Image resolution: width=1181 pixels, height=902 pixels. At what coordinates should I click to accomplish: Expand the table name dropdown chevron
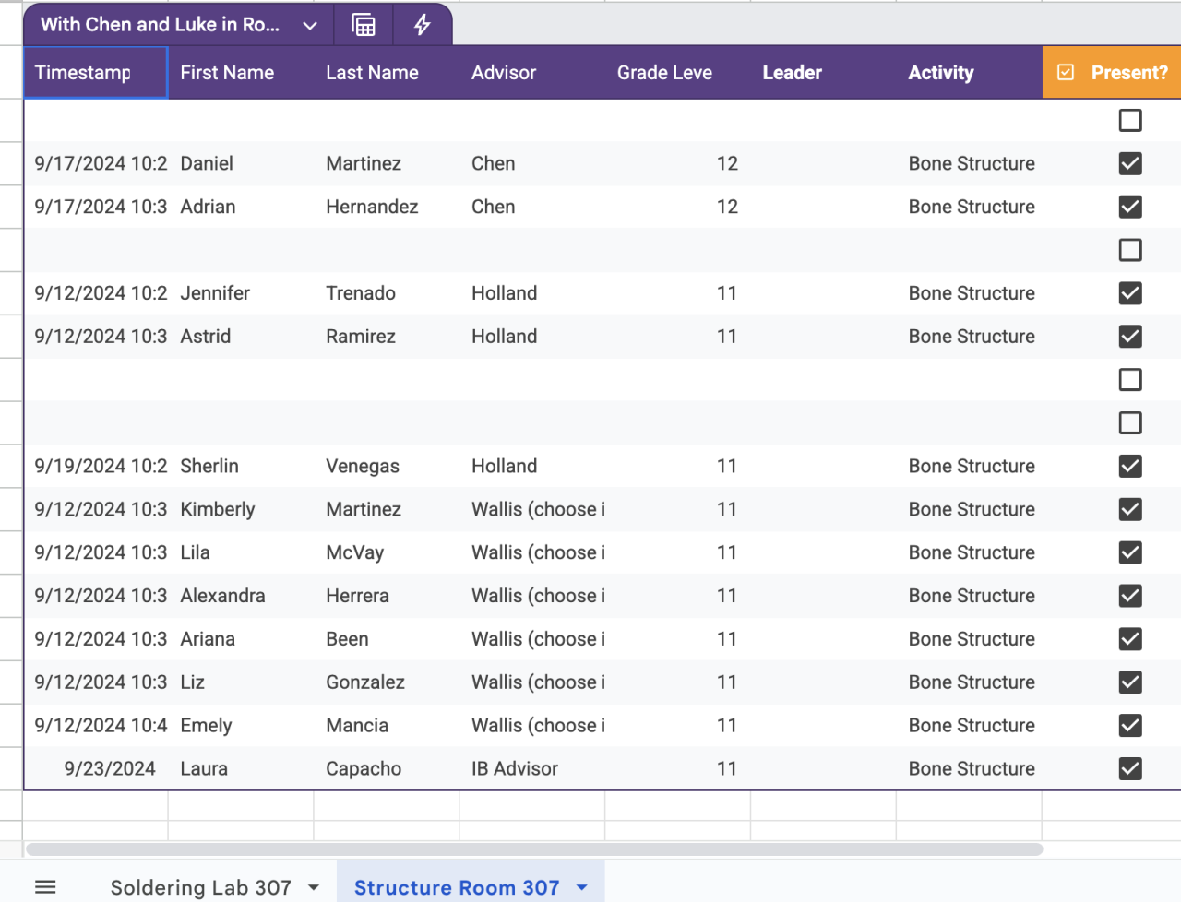pyautogui.click(x=310, y=26)
